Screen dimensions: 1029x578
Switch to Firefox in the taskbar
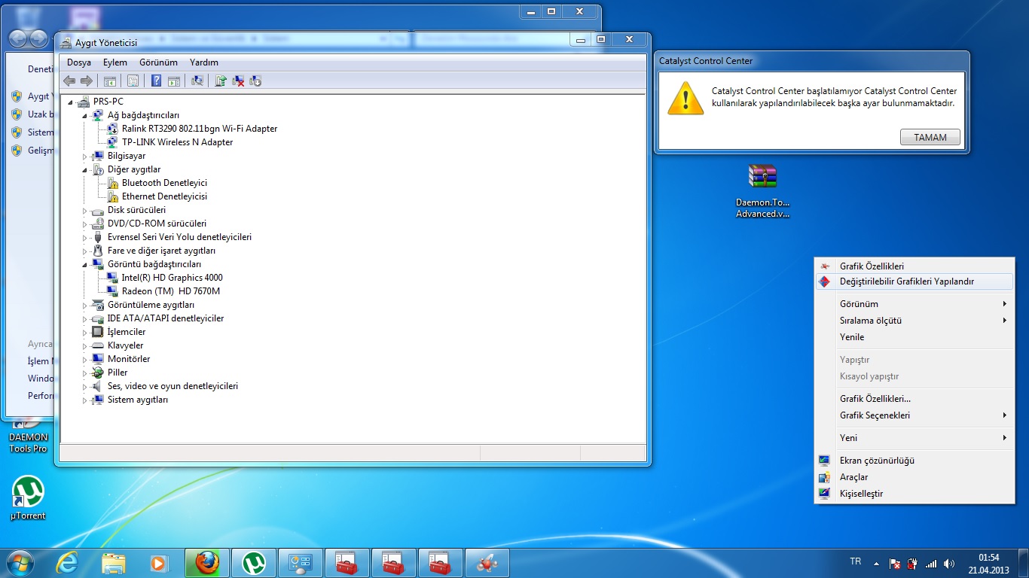pyautogui.click(x=207, y=562)
